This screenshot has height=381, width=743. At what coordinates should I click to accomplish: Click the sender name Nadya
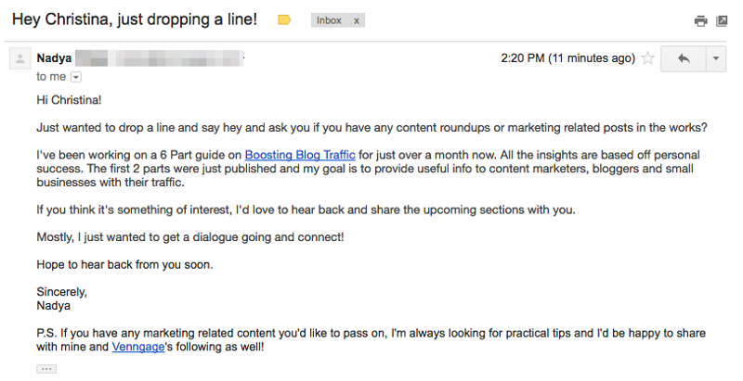click(x=54, y=58)
